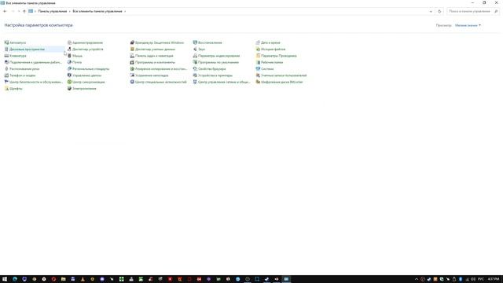Screen dimensions: 503x283
Task: Open the taskbar clock
Action: [494, 279]
